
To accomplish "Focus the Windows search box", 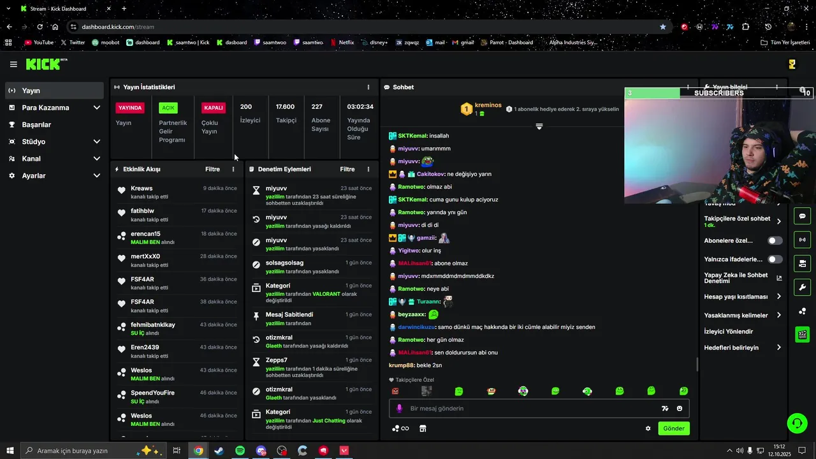I will (94, 451).
